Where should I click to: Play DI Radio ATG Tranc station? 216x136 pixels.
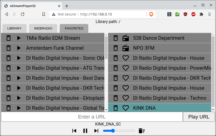[x=19, y=68]
